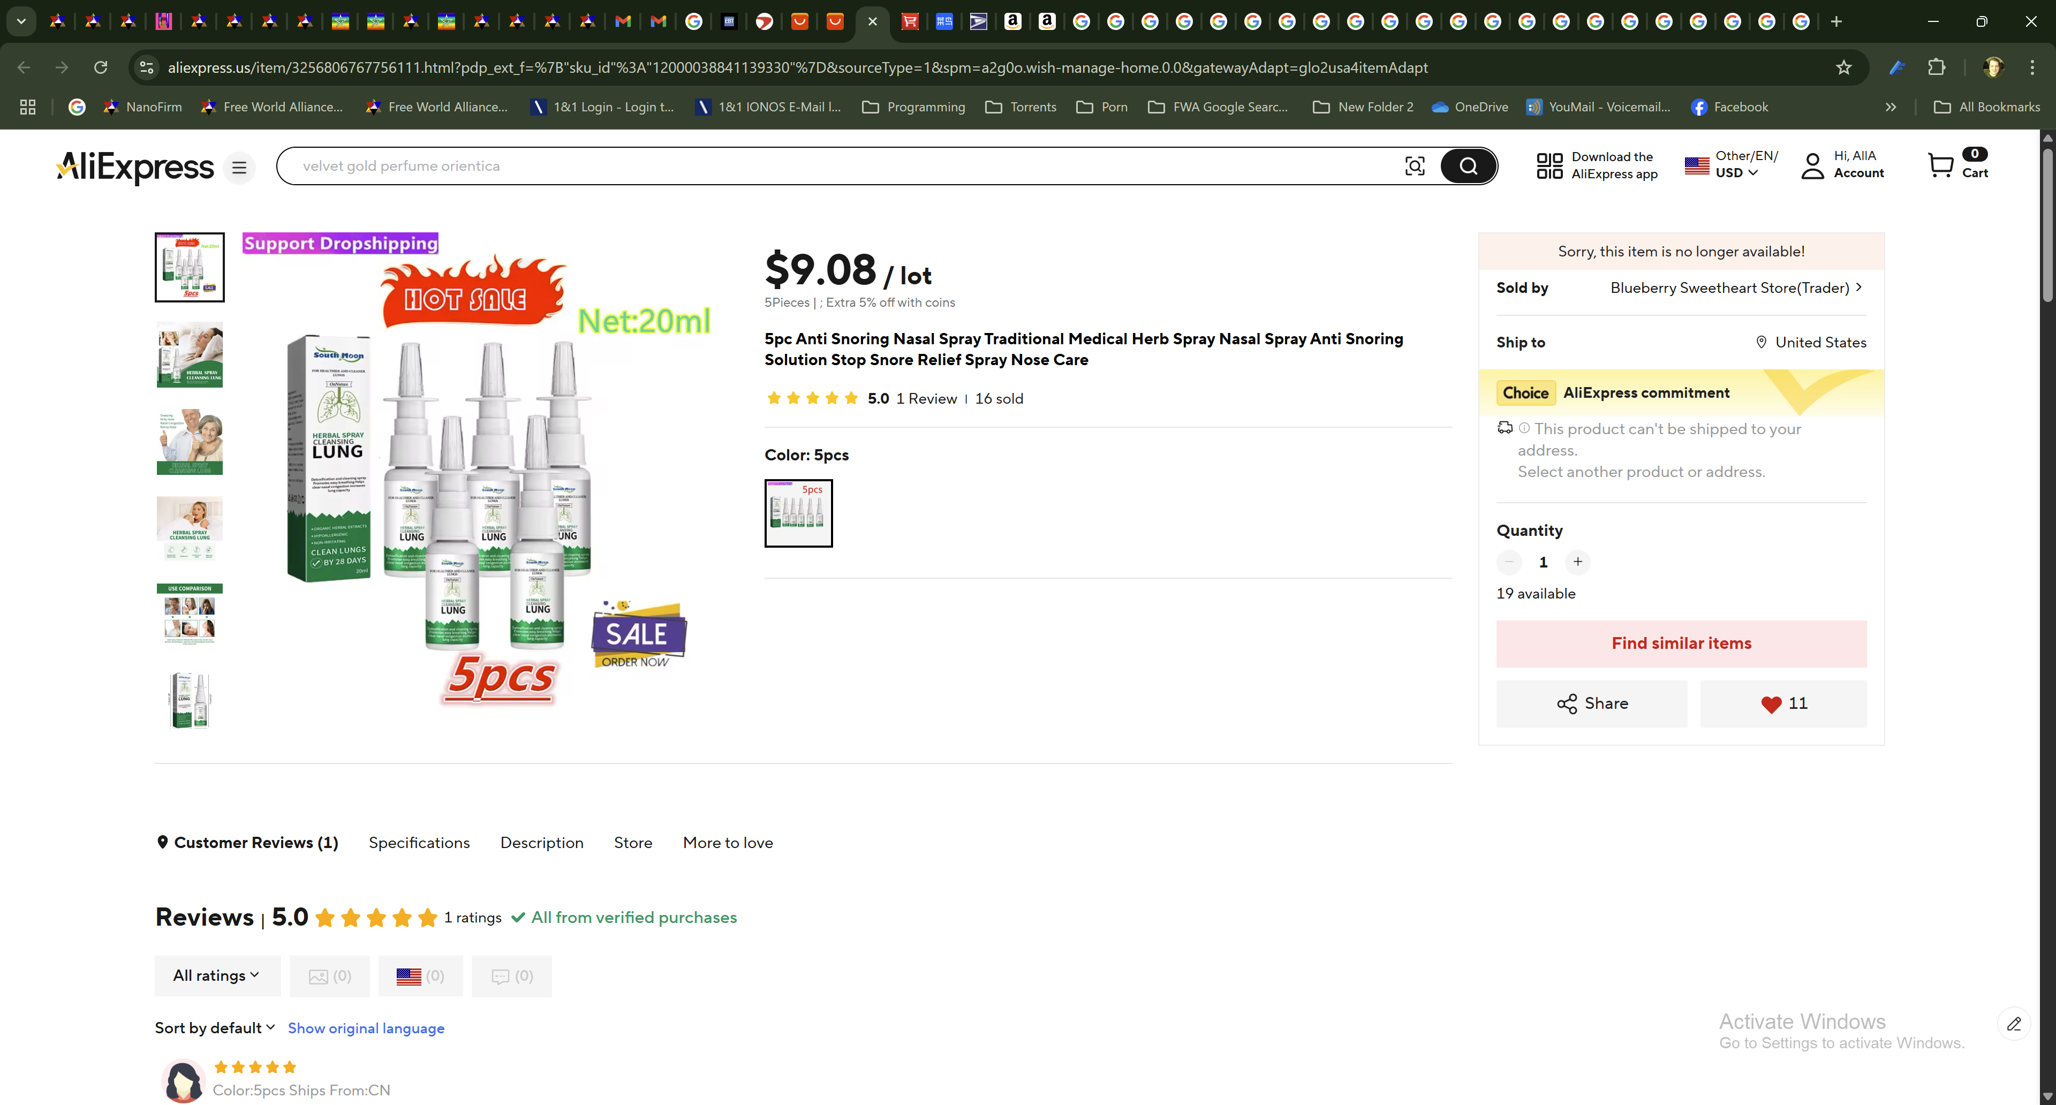
Task: Click the Show original language link
Action: (x=366, y=1028)
